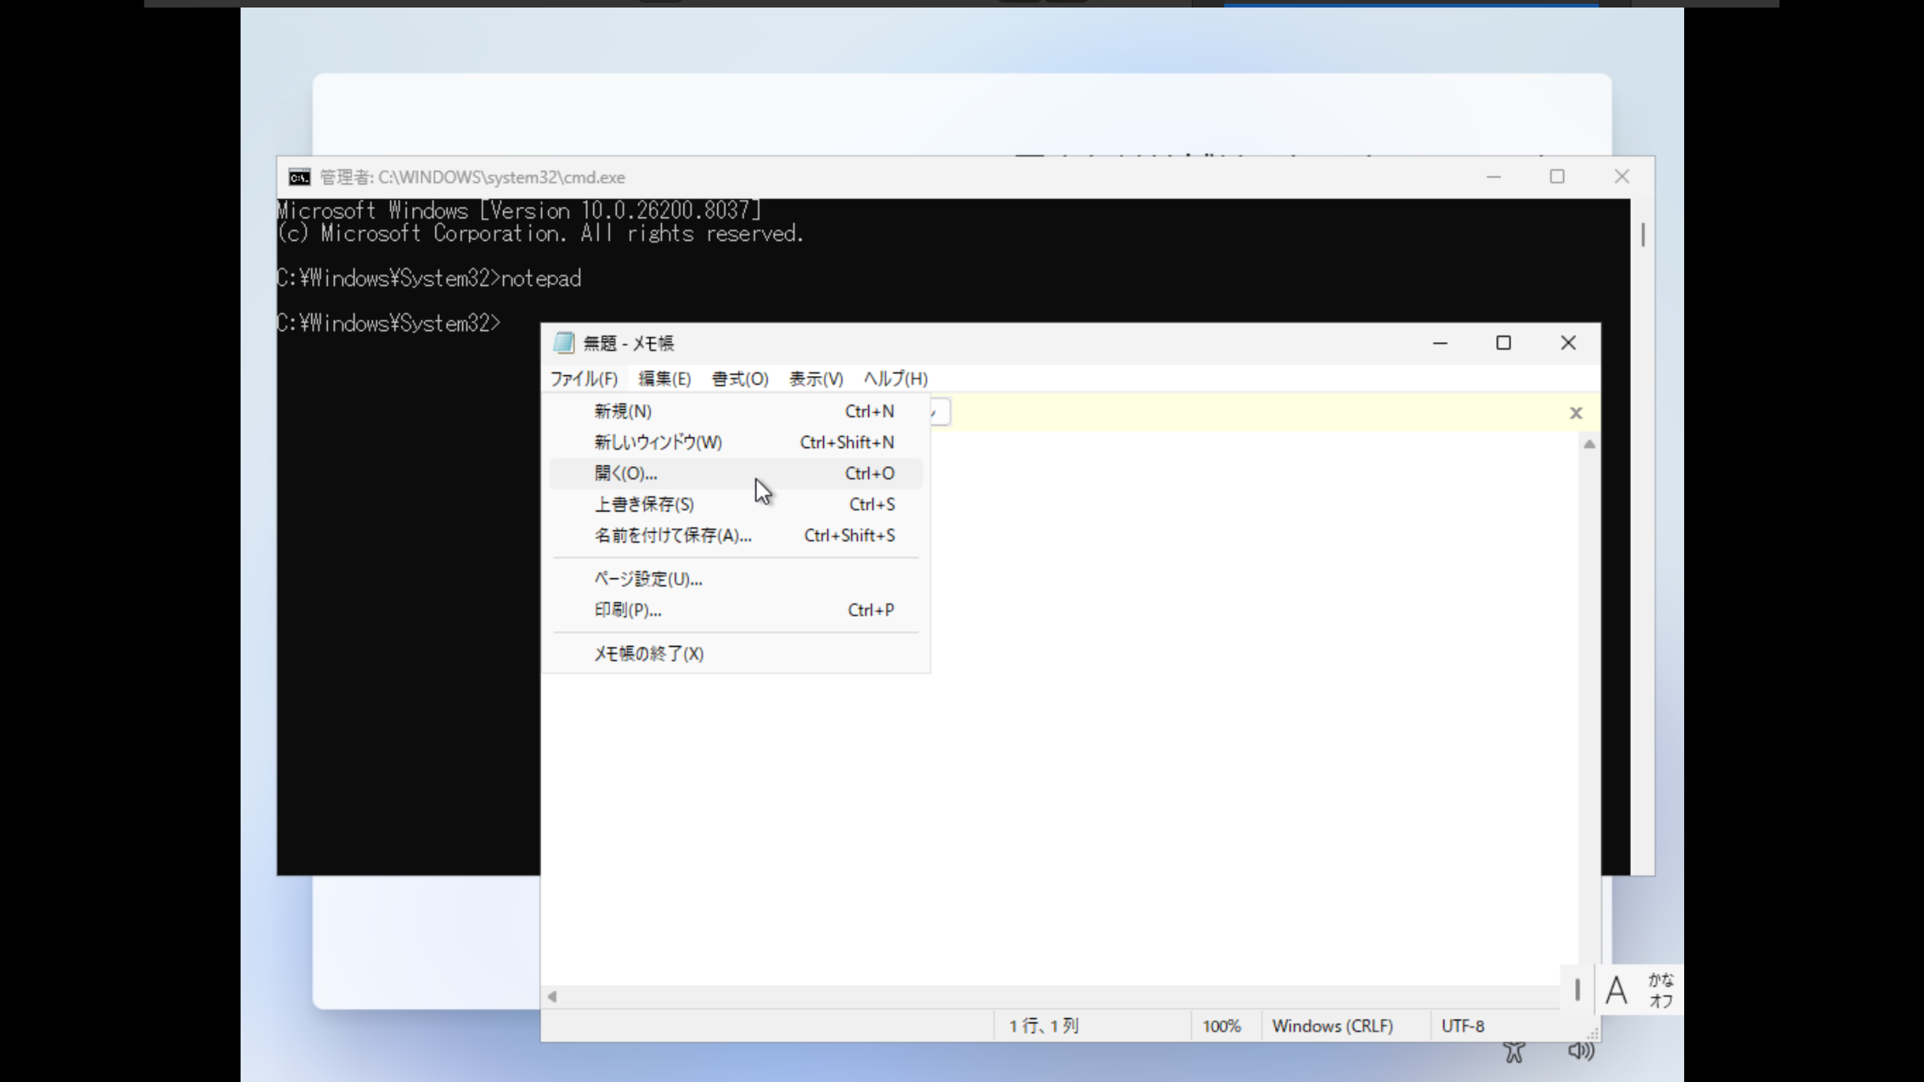Screen dimensions: 1924x1082
Task: Click the IME input mode 'A' indicator
Action: coord(1616,990)
